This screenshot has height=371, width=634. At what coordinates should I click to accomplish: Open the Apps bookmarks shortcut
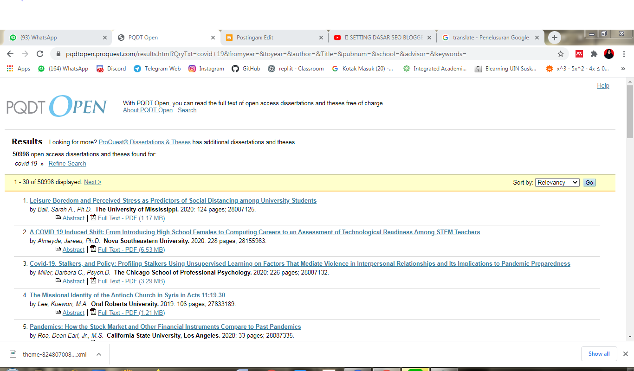[x=19, y=69]
